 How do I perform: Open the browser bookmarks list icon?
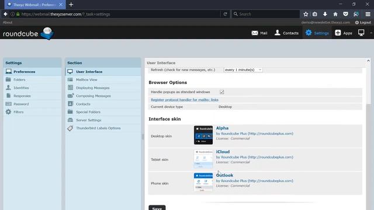pyautogui.click(x=315, y=14)
